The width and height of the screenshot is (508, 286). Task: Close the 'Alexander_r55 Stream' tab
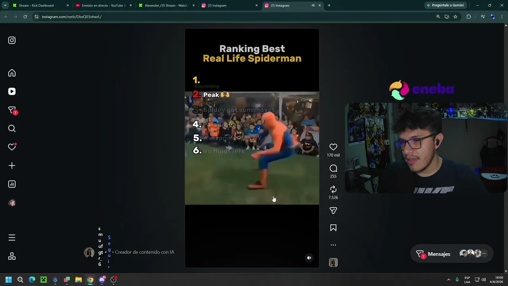(193, 6)
